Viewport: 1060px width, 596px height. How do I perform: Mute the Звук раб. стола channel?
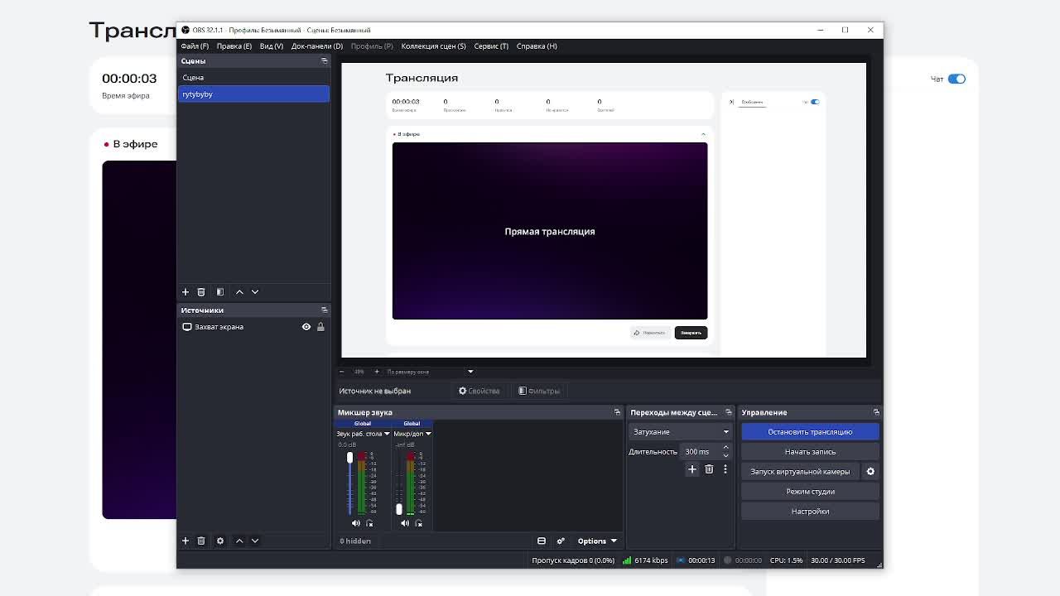tap(356, 523)
